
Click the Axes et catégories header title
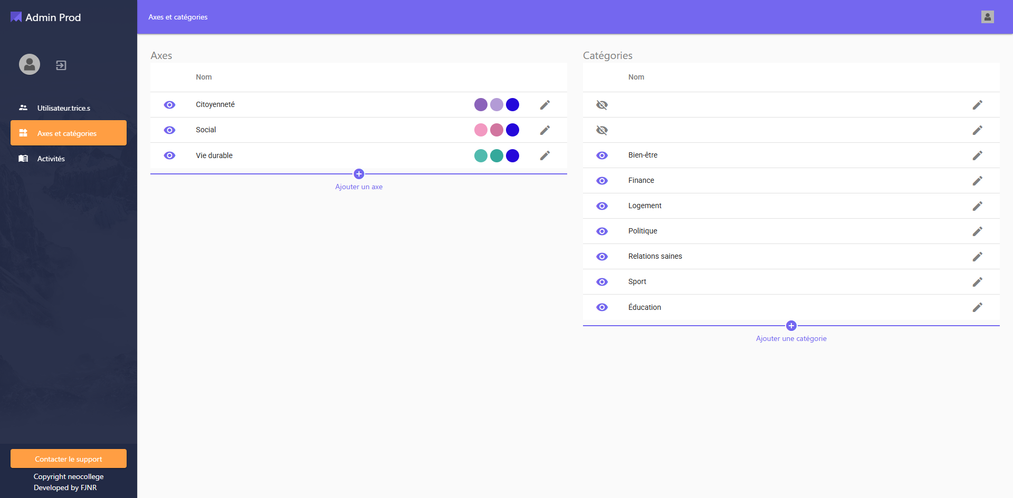click(178, 17)
